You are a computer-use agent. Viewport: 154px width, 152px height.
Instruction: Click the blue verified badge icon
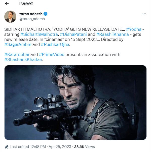click(x=46, y=14)
